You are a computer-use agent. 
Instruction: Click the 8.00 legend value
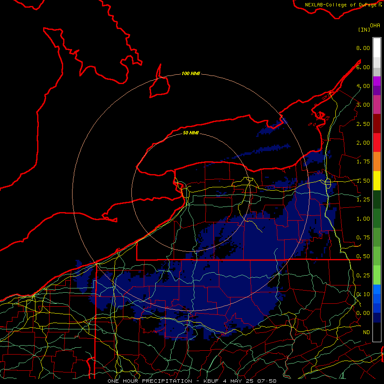tap(363, 48)
